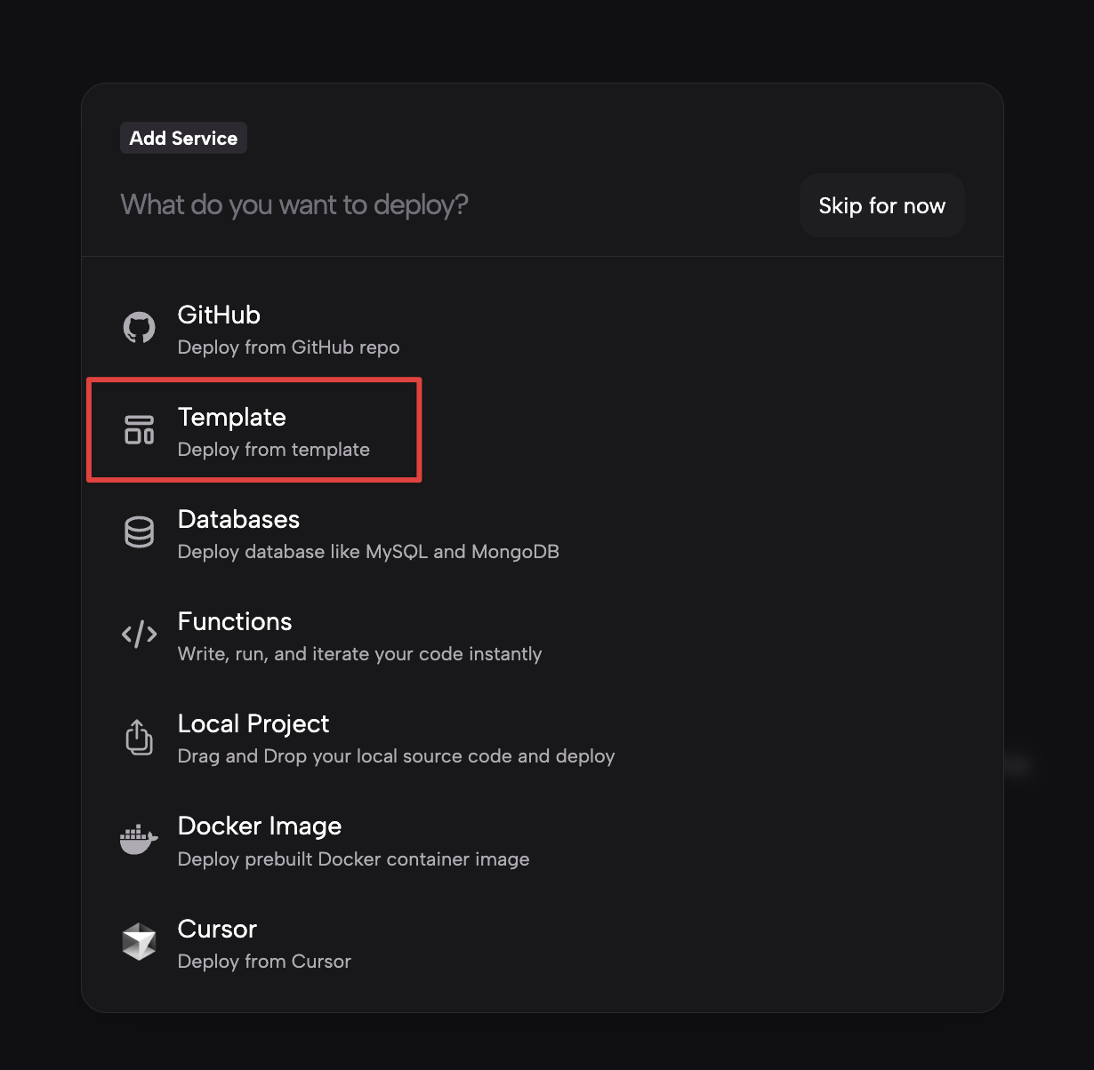This screenshot has height=1070, width=1094.
Task: Choose the Template option title
Action: click(x=232, y=417)
